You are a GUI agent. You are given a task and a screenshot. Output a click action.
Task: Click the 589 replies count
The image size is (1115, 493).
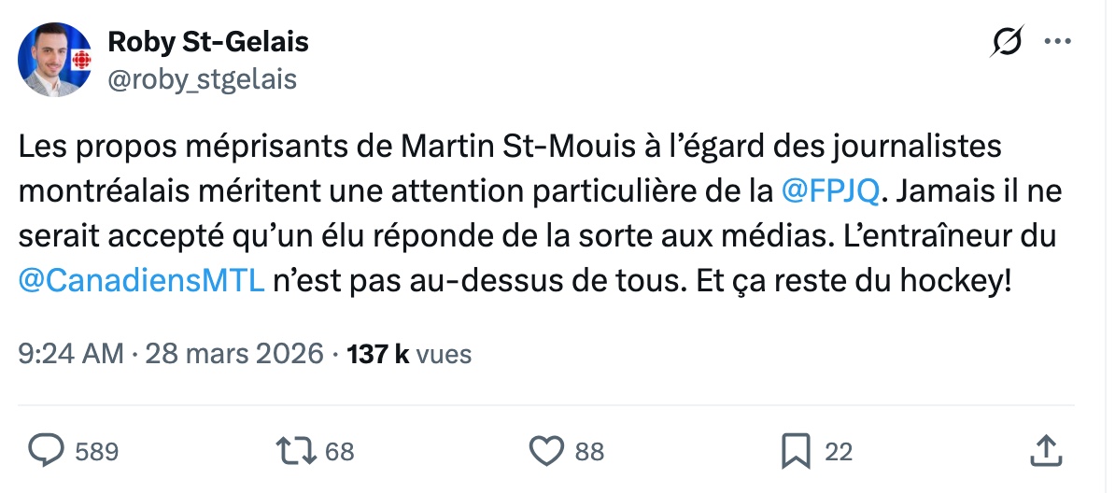(96, 452)
